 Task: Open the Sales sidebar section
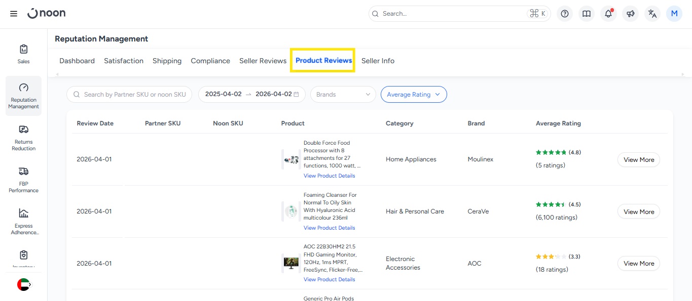pyautogui.click(x=23, y=54)
